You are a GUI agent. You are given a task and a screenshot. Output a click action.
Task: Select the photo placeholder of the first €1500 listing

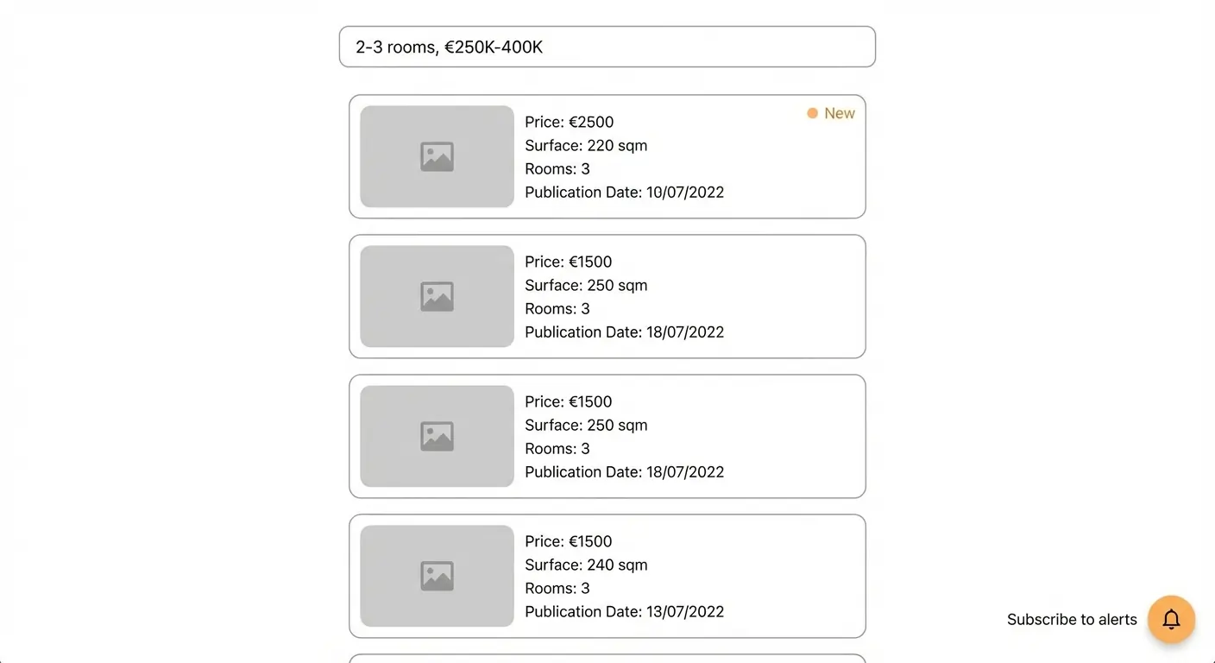pyautogui.click(x=436, y=296)
